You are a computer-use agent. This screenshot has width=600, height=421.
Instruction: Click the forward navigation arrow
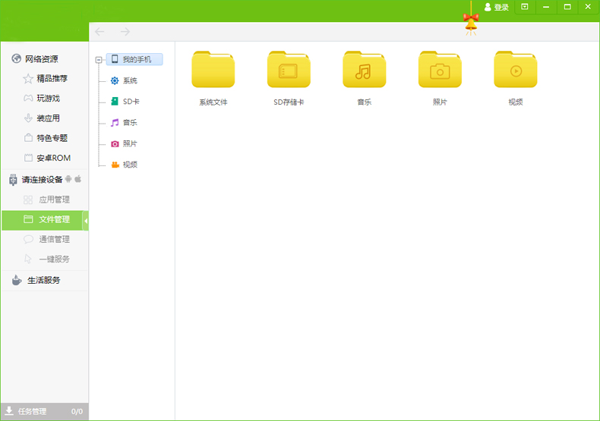coord(125,32)
